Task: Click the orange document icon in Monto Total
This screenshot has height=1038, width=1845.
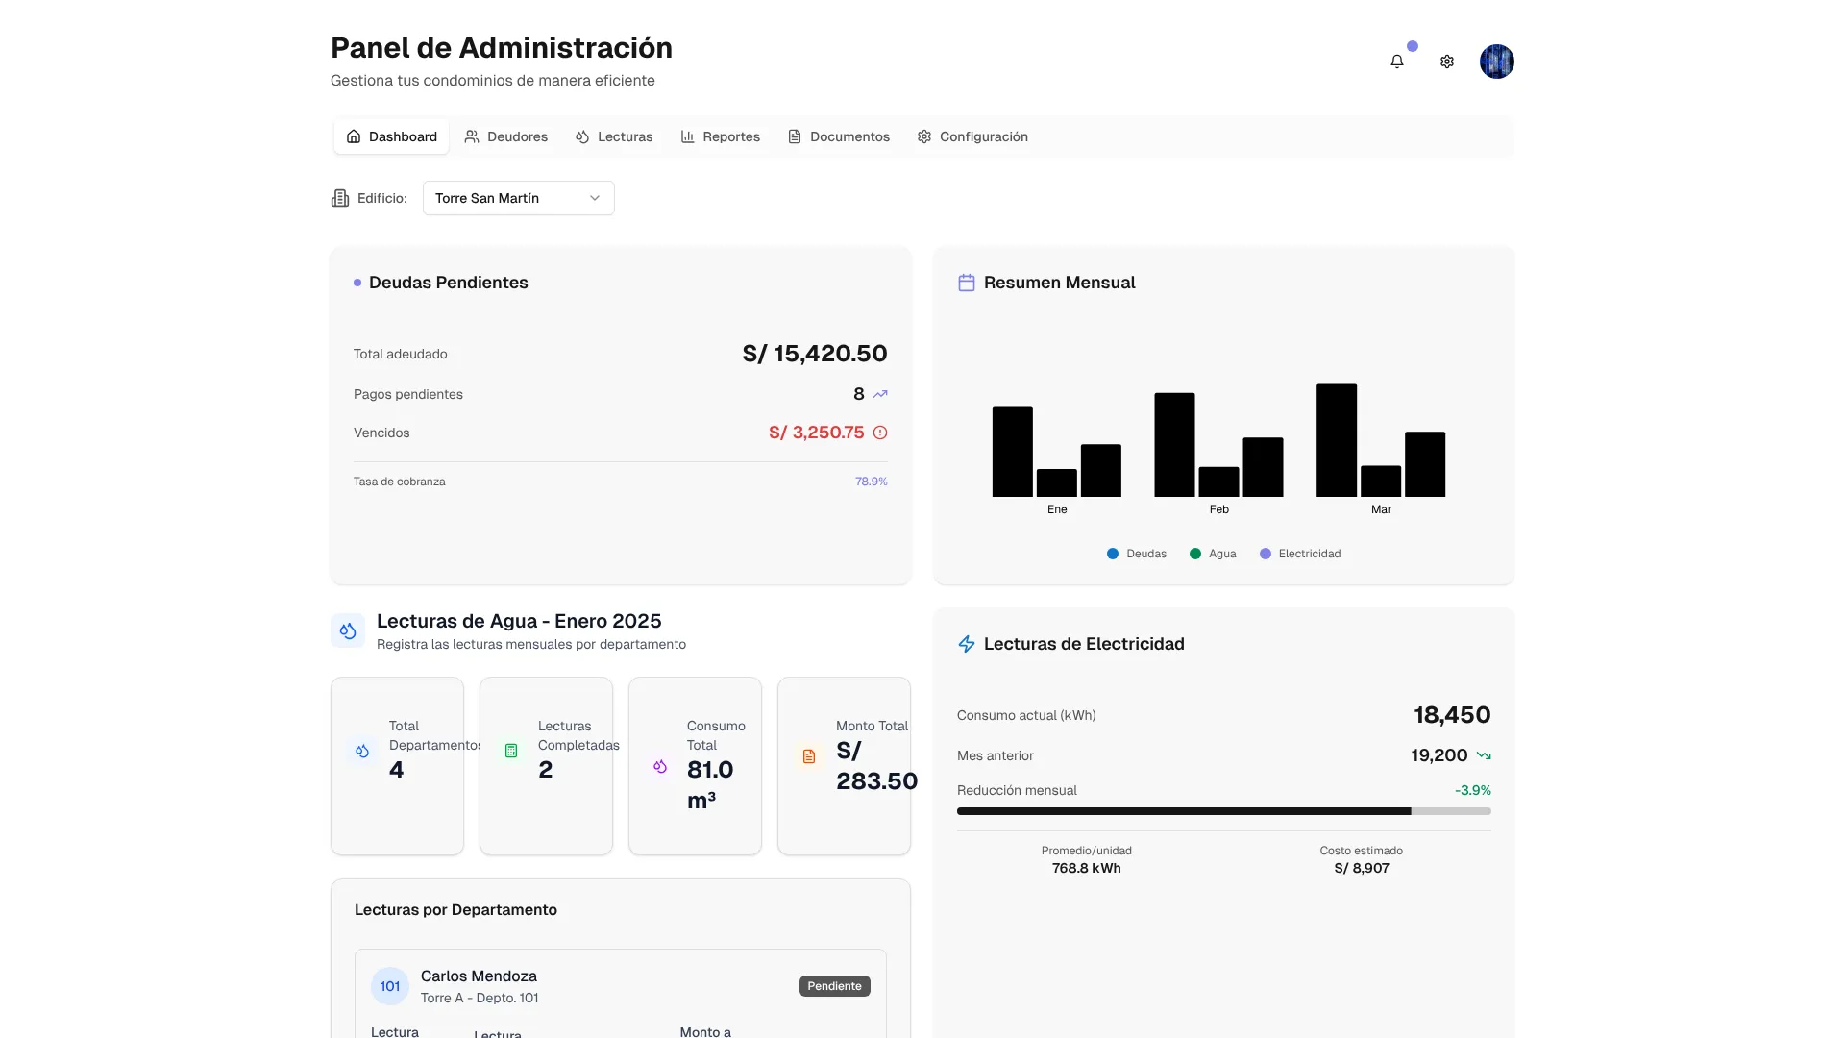Action: (809, 756)
